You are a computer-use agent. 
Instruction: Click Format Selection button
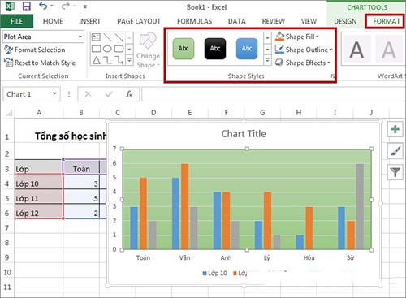35,50
